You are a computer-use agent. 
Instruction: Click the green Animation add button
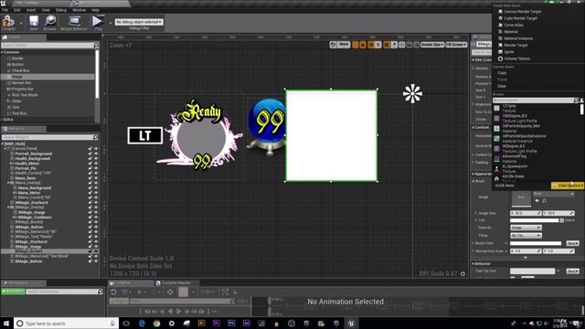click(13, 292)
